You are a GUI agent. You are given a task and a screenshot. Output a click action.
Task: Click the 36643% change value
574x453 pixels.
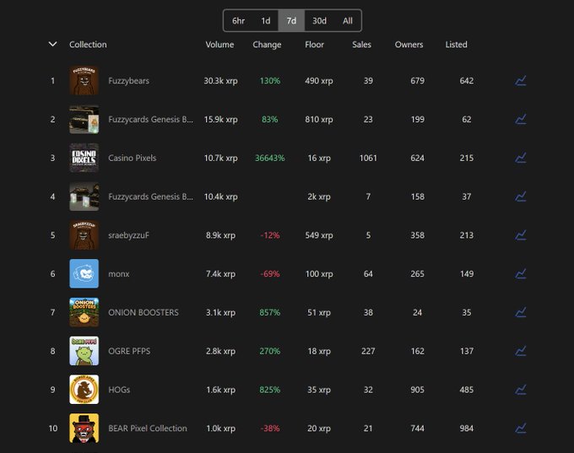coord(270,158)
